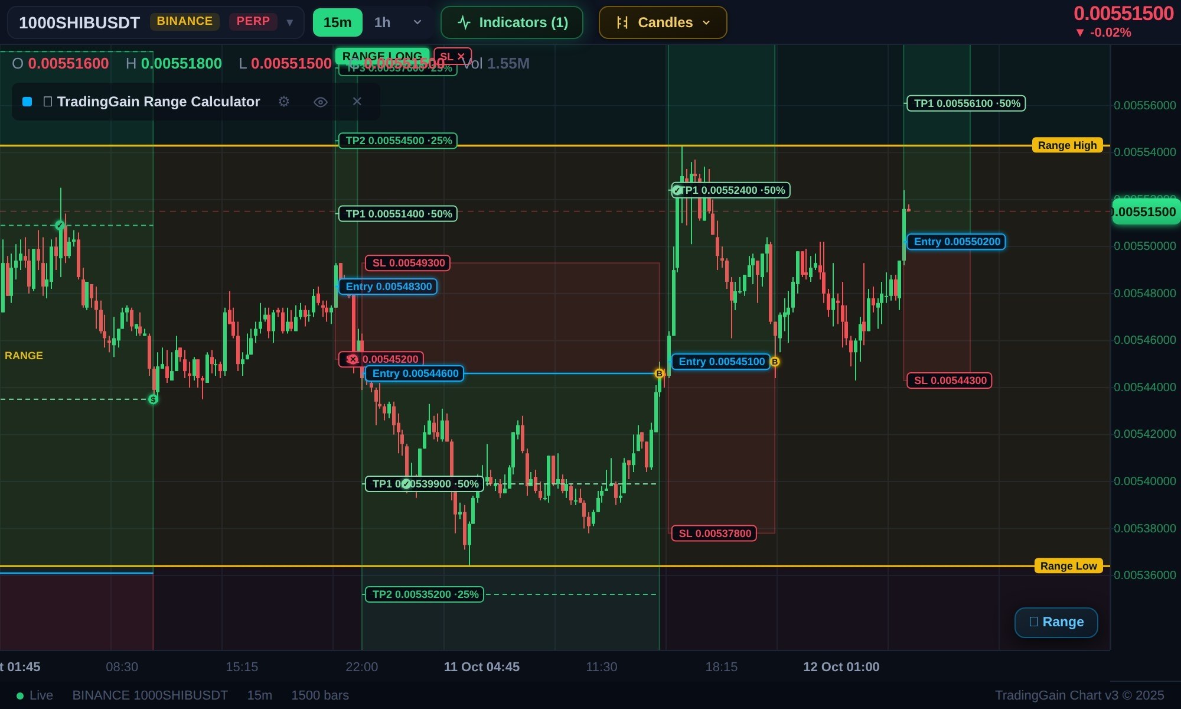Click the Range Low label

coord(1068,566)
